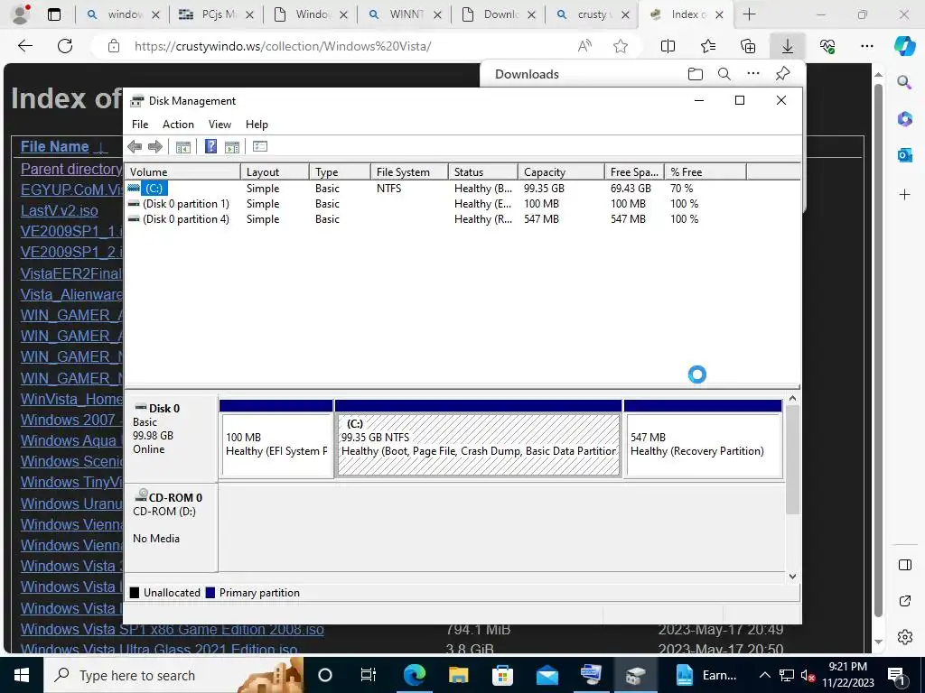The image size is (925, 693).
Task: Open the Help toolbar icon in Disk Management
Action: (210, 147)
